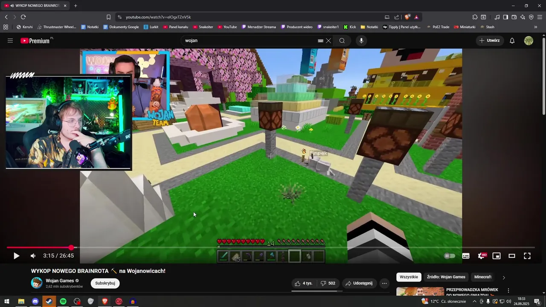Start voice search with microphone
This screenshot has height=307, width=546.
point(361,41)
